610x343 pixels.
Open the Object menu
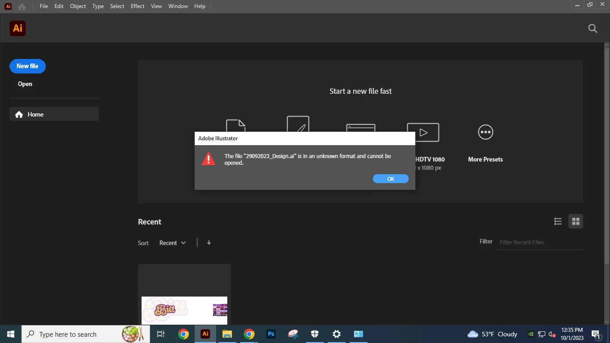(x=78, y=6)
